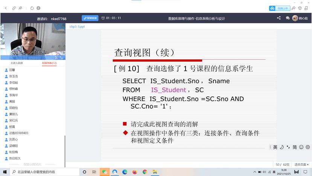
Task: Toggle IME English/Chinese mode button
Action: tap(275, 147)
